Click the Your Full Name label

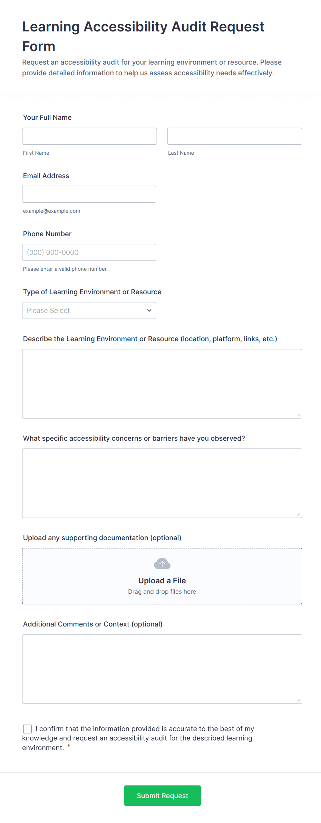(x=47, y=117)
